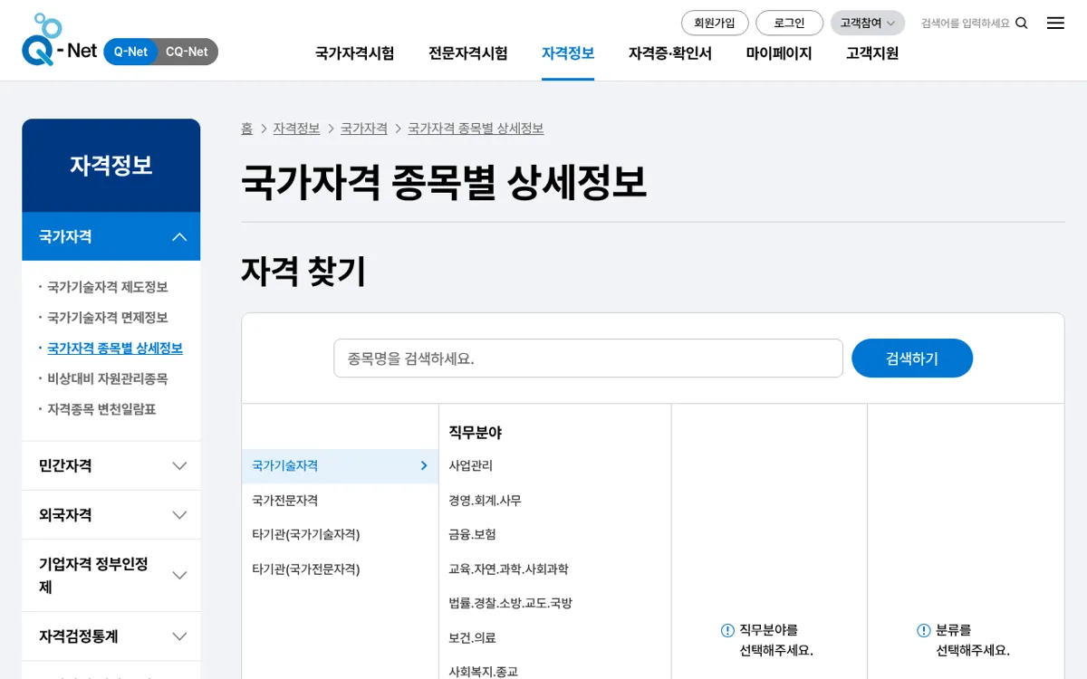Screen dimensions: 1087x679
Task: Open 국가자격 종목별 상세정보 sidebar link
Action: [115, 349]
